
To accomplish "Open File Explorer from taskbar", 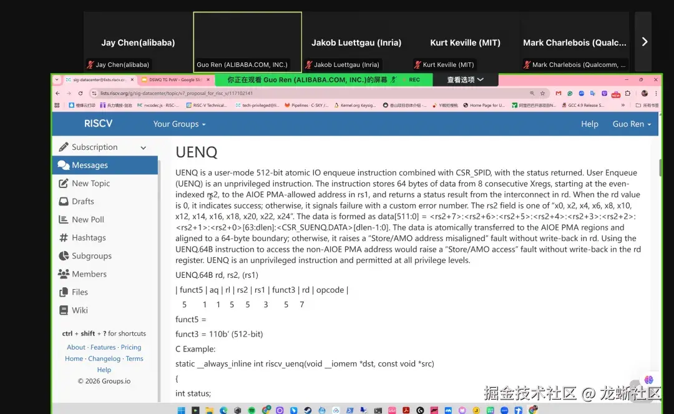I will coord(209,410).
